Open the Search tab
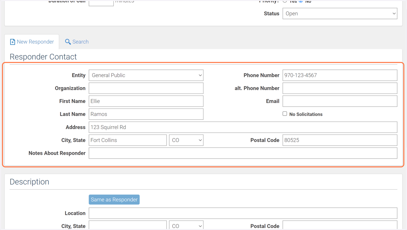Screen dimensions: 407x230 pyautogui.click(x=77, y=42)
